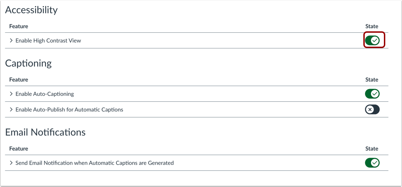Expand the Enable High Contrast View chevron
Image resolution: width=402 pixels, height=187 pixels.
tap(11, 41)
